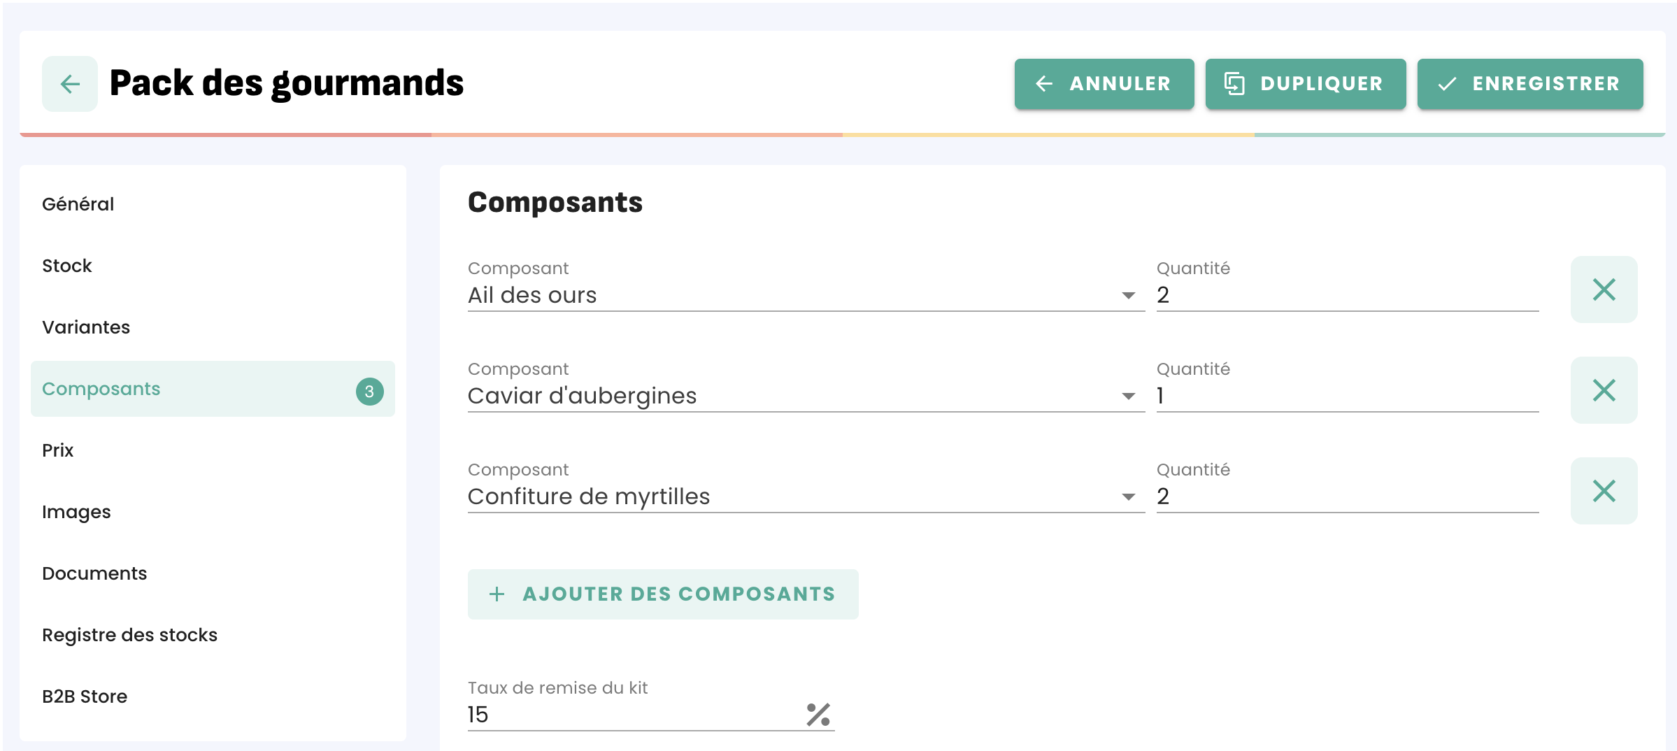The width and height of the screenshot is (1677, 751).
Task: Open the Confiture de myrtilles dropdown
Action: (1127, 497)
